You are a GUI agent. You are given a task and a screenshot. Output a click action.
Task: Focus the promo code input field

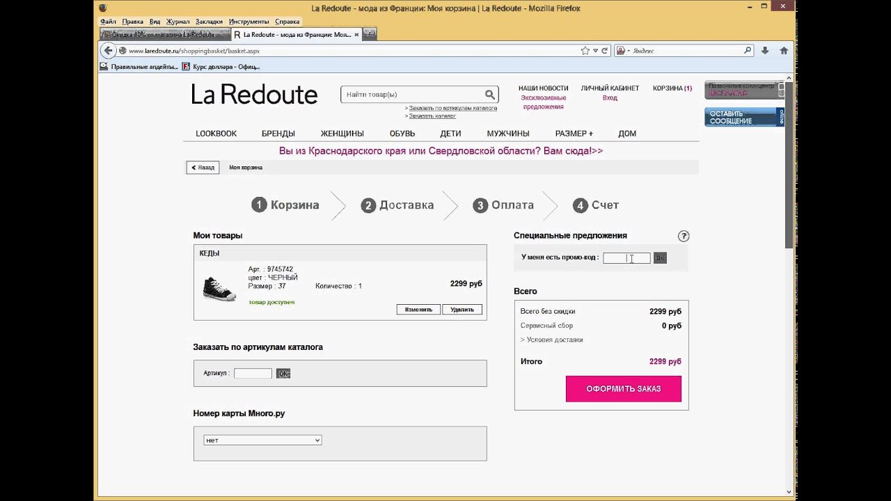coord(626,258)
